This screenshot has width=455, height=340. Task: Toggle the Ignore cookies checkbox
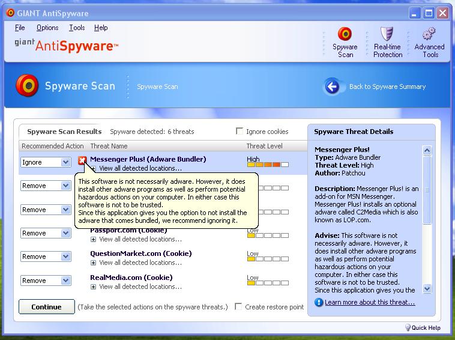pyautogui.click(x=240, y=131)
